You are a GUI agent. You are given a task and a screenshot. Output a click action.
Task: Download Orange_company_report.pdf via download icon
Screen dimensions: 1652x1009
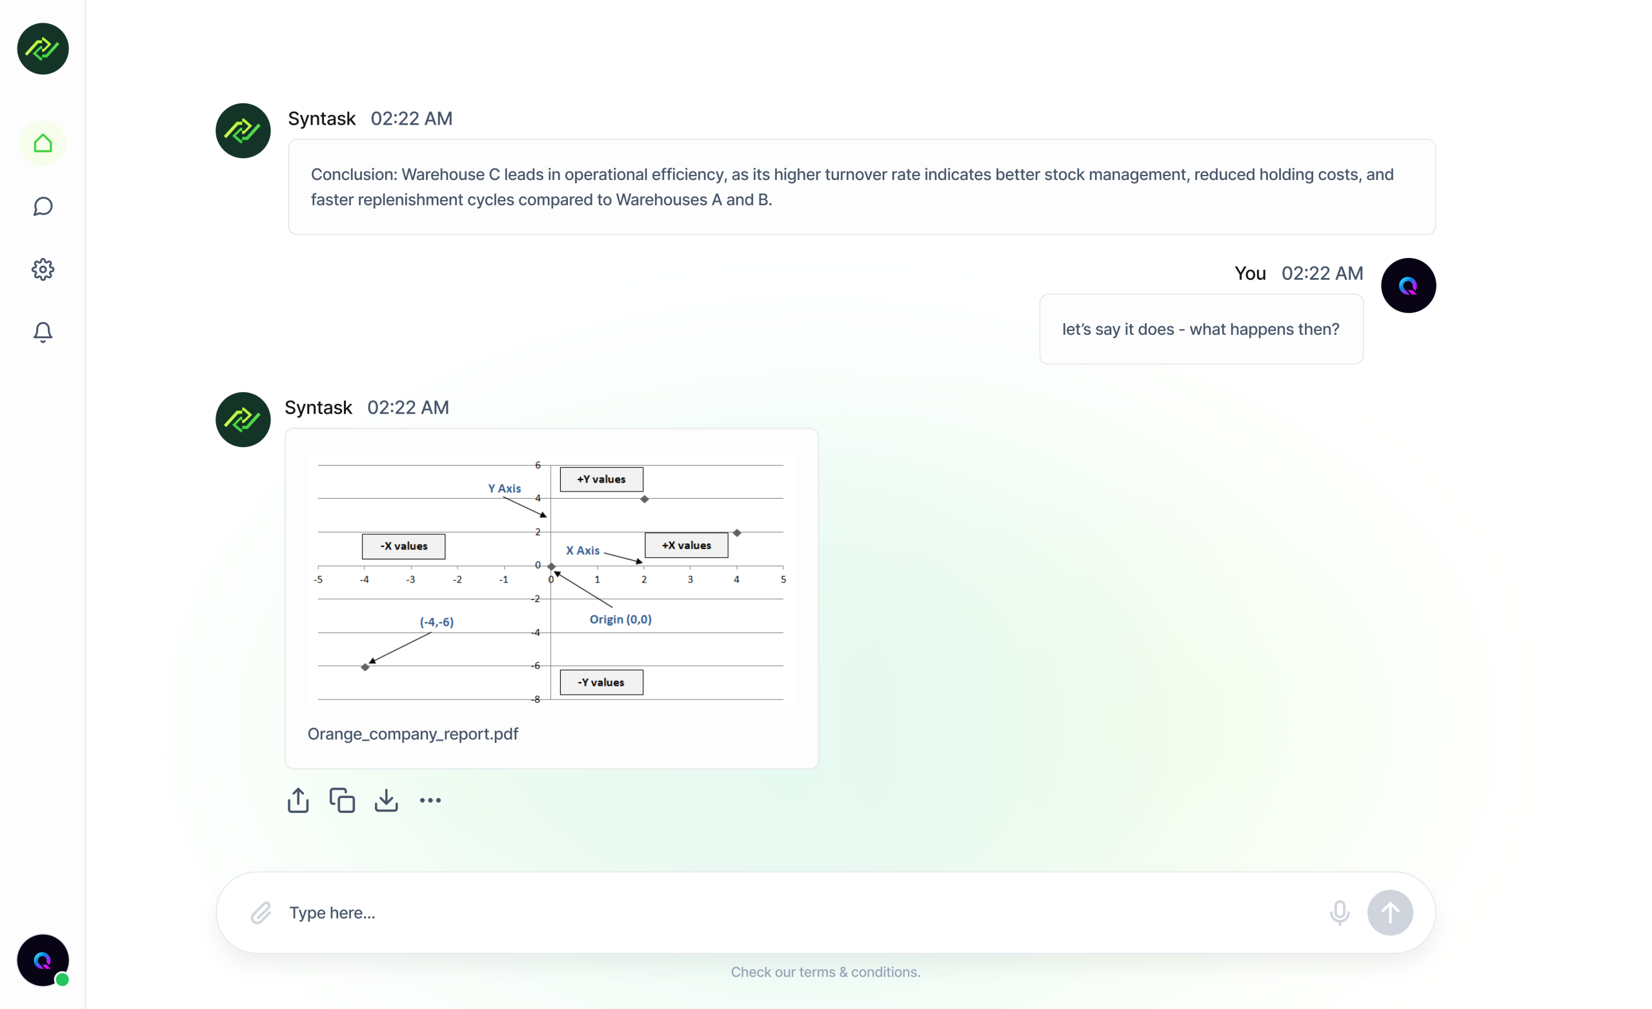point(386,800)
